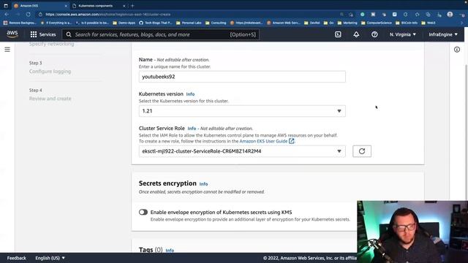
Task: Open the DevRel bookmark folder
Action: coord(312,23)
